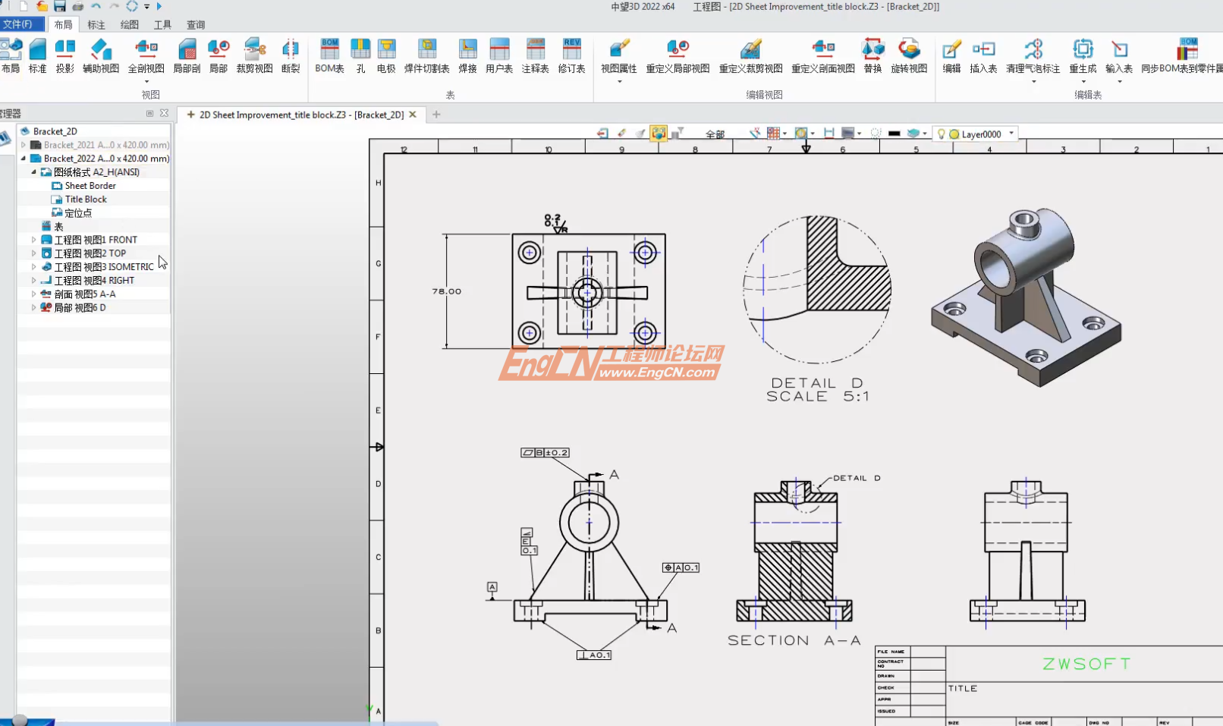Toggle the Layer0000 lightbulb visibility
1223x726 pixels.
pos(942,133)
